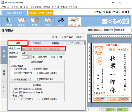Open the 用紙 paper icon

click(35, 21)
